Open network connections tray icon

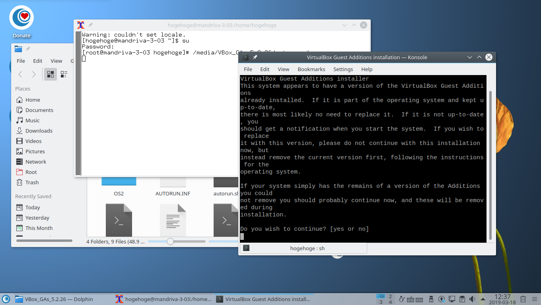[x=451, y=299]
